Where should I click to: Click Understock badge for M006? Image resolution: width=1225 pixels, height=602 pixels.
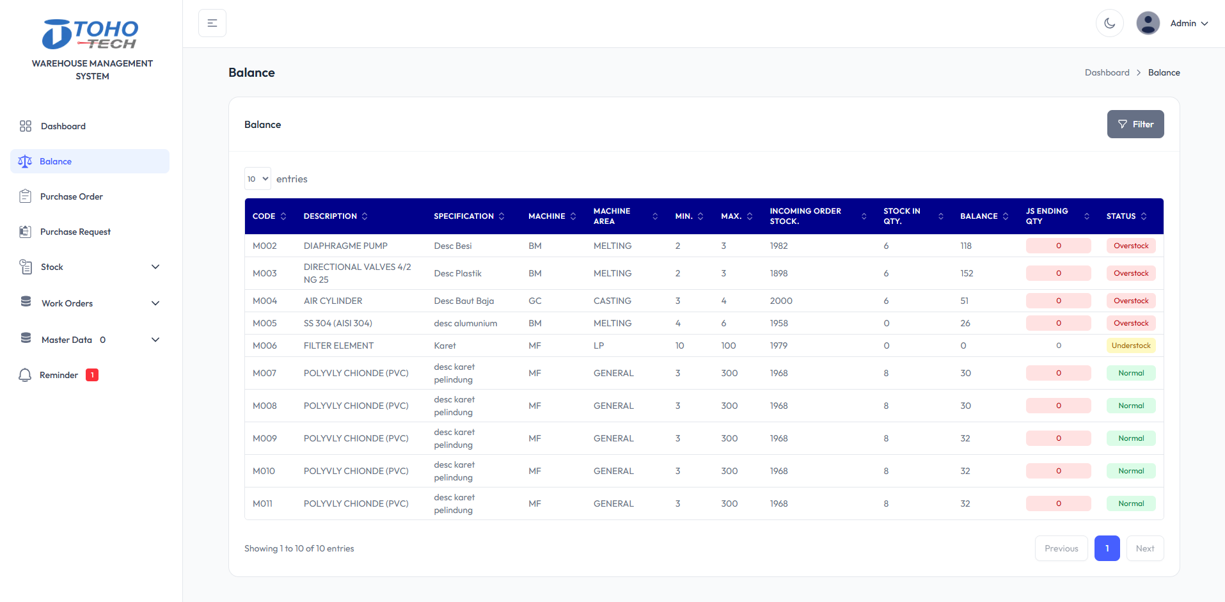click(1131, 345)
